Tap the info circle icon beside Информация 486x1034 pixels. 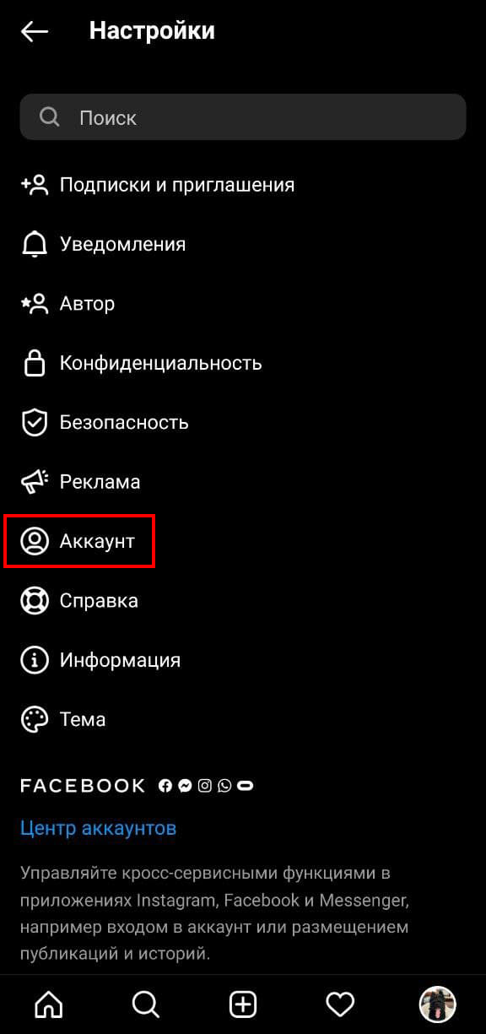click(35, 660)
